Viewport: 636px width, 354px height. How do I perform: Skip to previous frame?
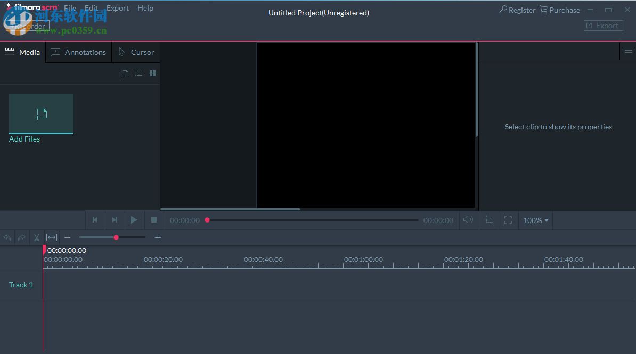pos(95,220)
